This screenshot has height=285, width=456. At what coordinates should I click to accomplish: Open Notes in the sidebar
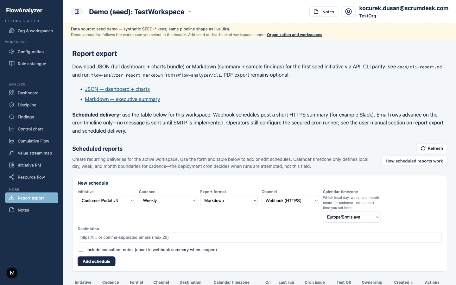32,210
